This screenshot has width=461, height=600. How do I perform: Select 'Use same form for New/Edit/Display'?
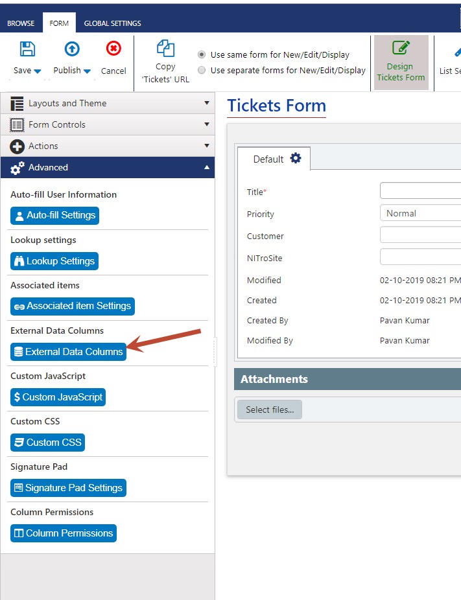pyautogui.click(x=202, y=55)
